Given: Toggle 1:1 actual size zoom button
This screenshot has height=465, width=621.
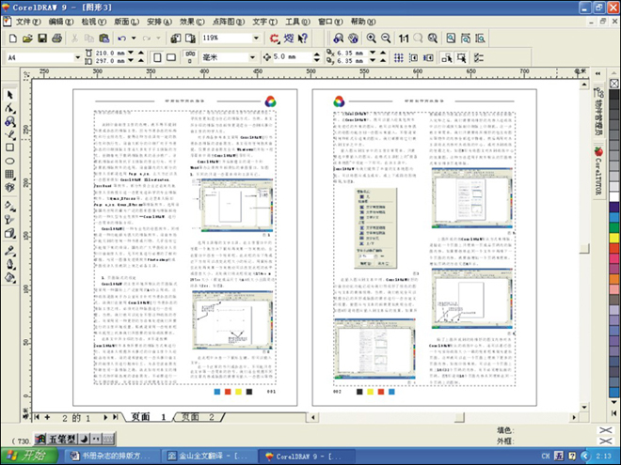Looking at the screenshot, I should (x=403, y=38).
